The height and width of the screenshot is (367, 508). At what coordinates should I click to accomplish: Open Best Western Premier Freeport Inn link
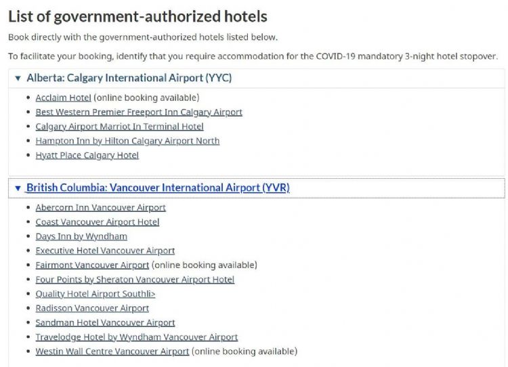point(138,112)
